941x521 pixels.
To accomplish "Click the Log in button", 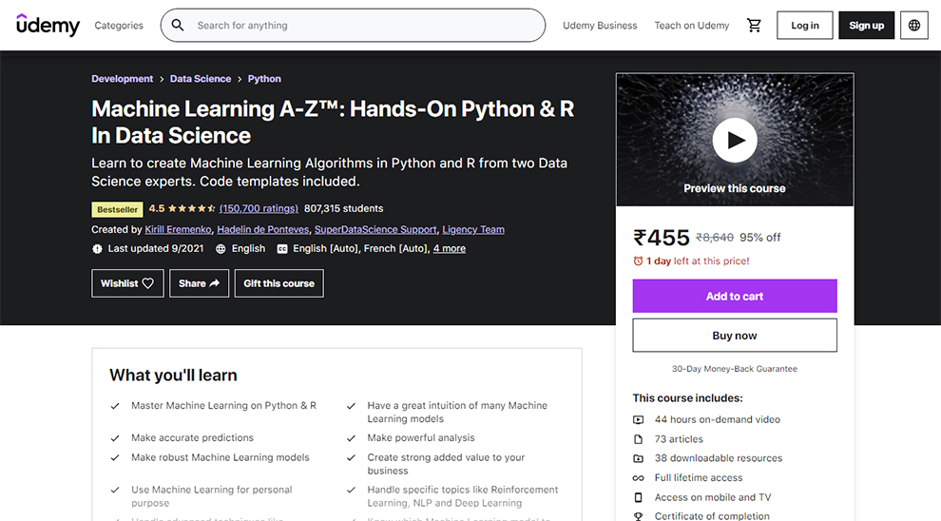I will point(805,26).
